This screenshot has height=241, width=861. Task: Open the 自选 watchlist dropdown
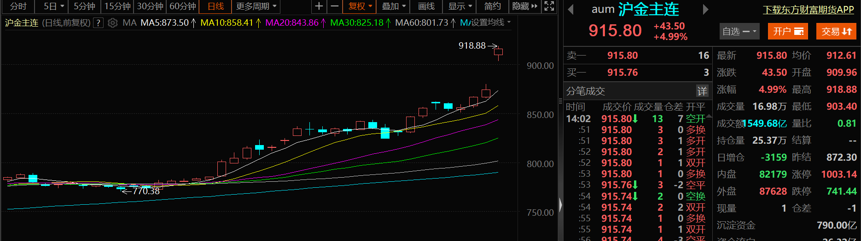tap(739, 31)
